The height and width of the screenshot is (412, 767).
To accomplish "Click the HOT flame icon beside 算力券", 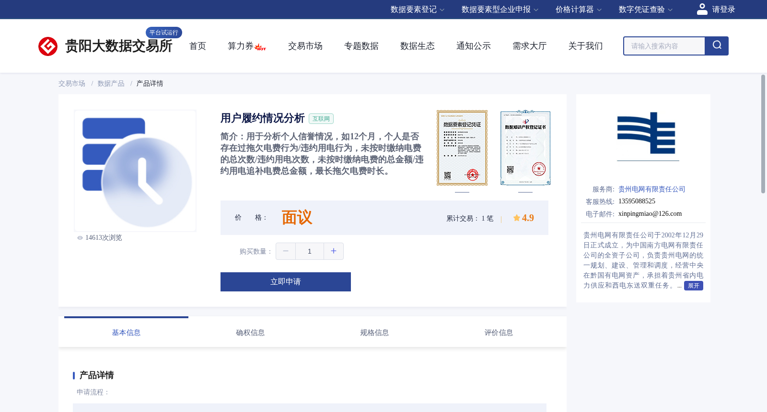I will coord(260,47).
